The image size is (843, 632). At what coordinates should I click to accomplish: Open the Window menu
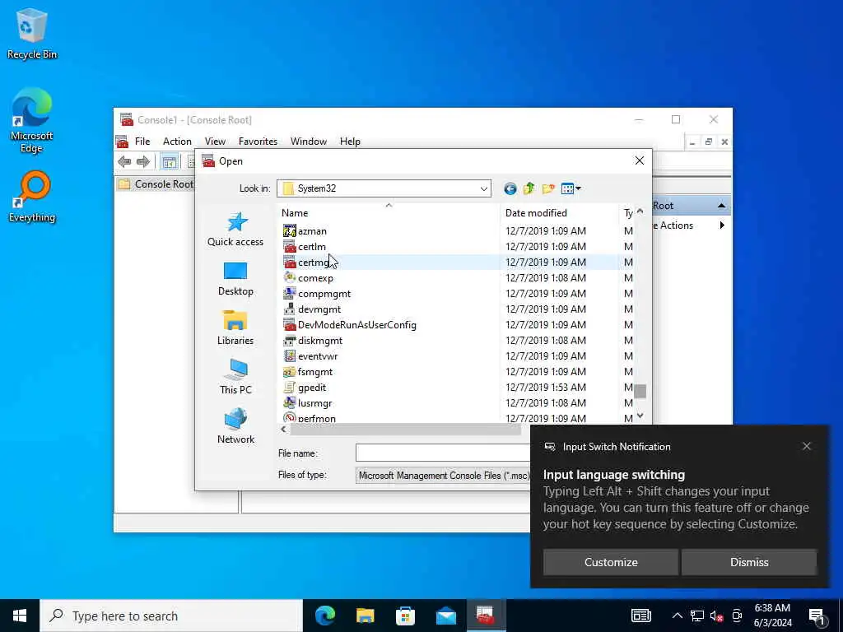click(309, 142)
